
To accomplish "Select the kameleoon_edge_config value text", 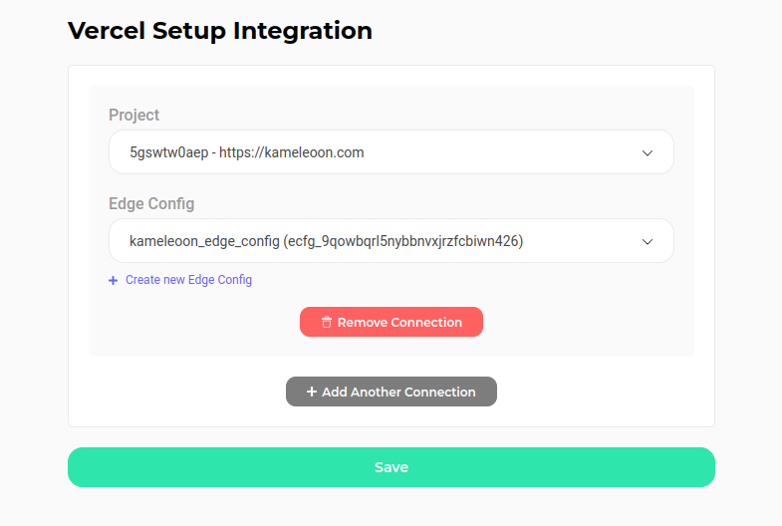I will (204, 241).
